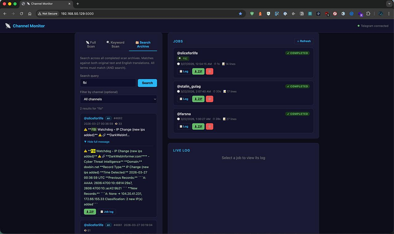
Task: Open the All channels filter dropdown
Action: pyautogui.click(x=119, y=99)
